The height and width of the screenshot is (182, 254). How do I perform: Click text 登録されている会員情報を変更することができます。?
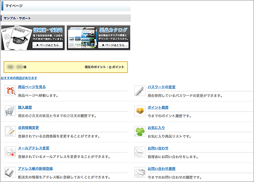(x=59, y=136)
